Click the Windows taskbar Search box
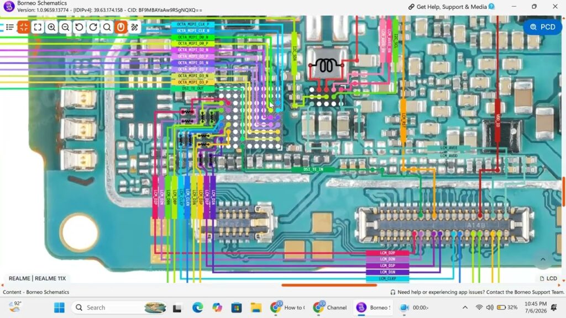The height and width of the screenshot is (318, 566). (119, 308)
